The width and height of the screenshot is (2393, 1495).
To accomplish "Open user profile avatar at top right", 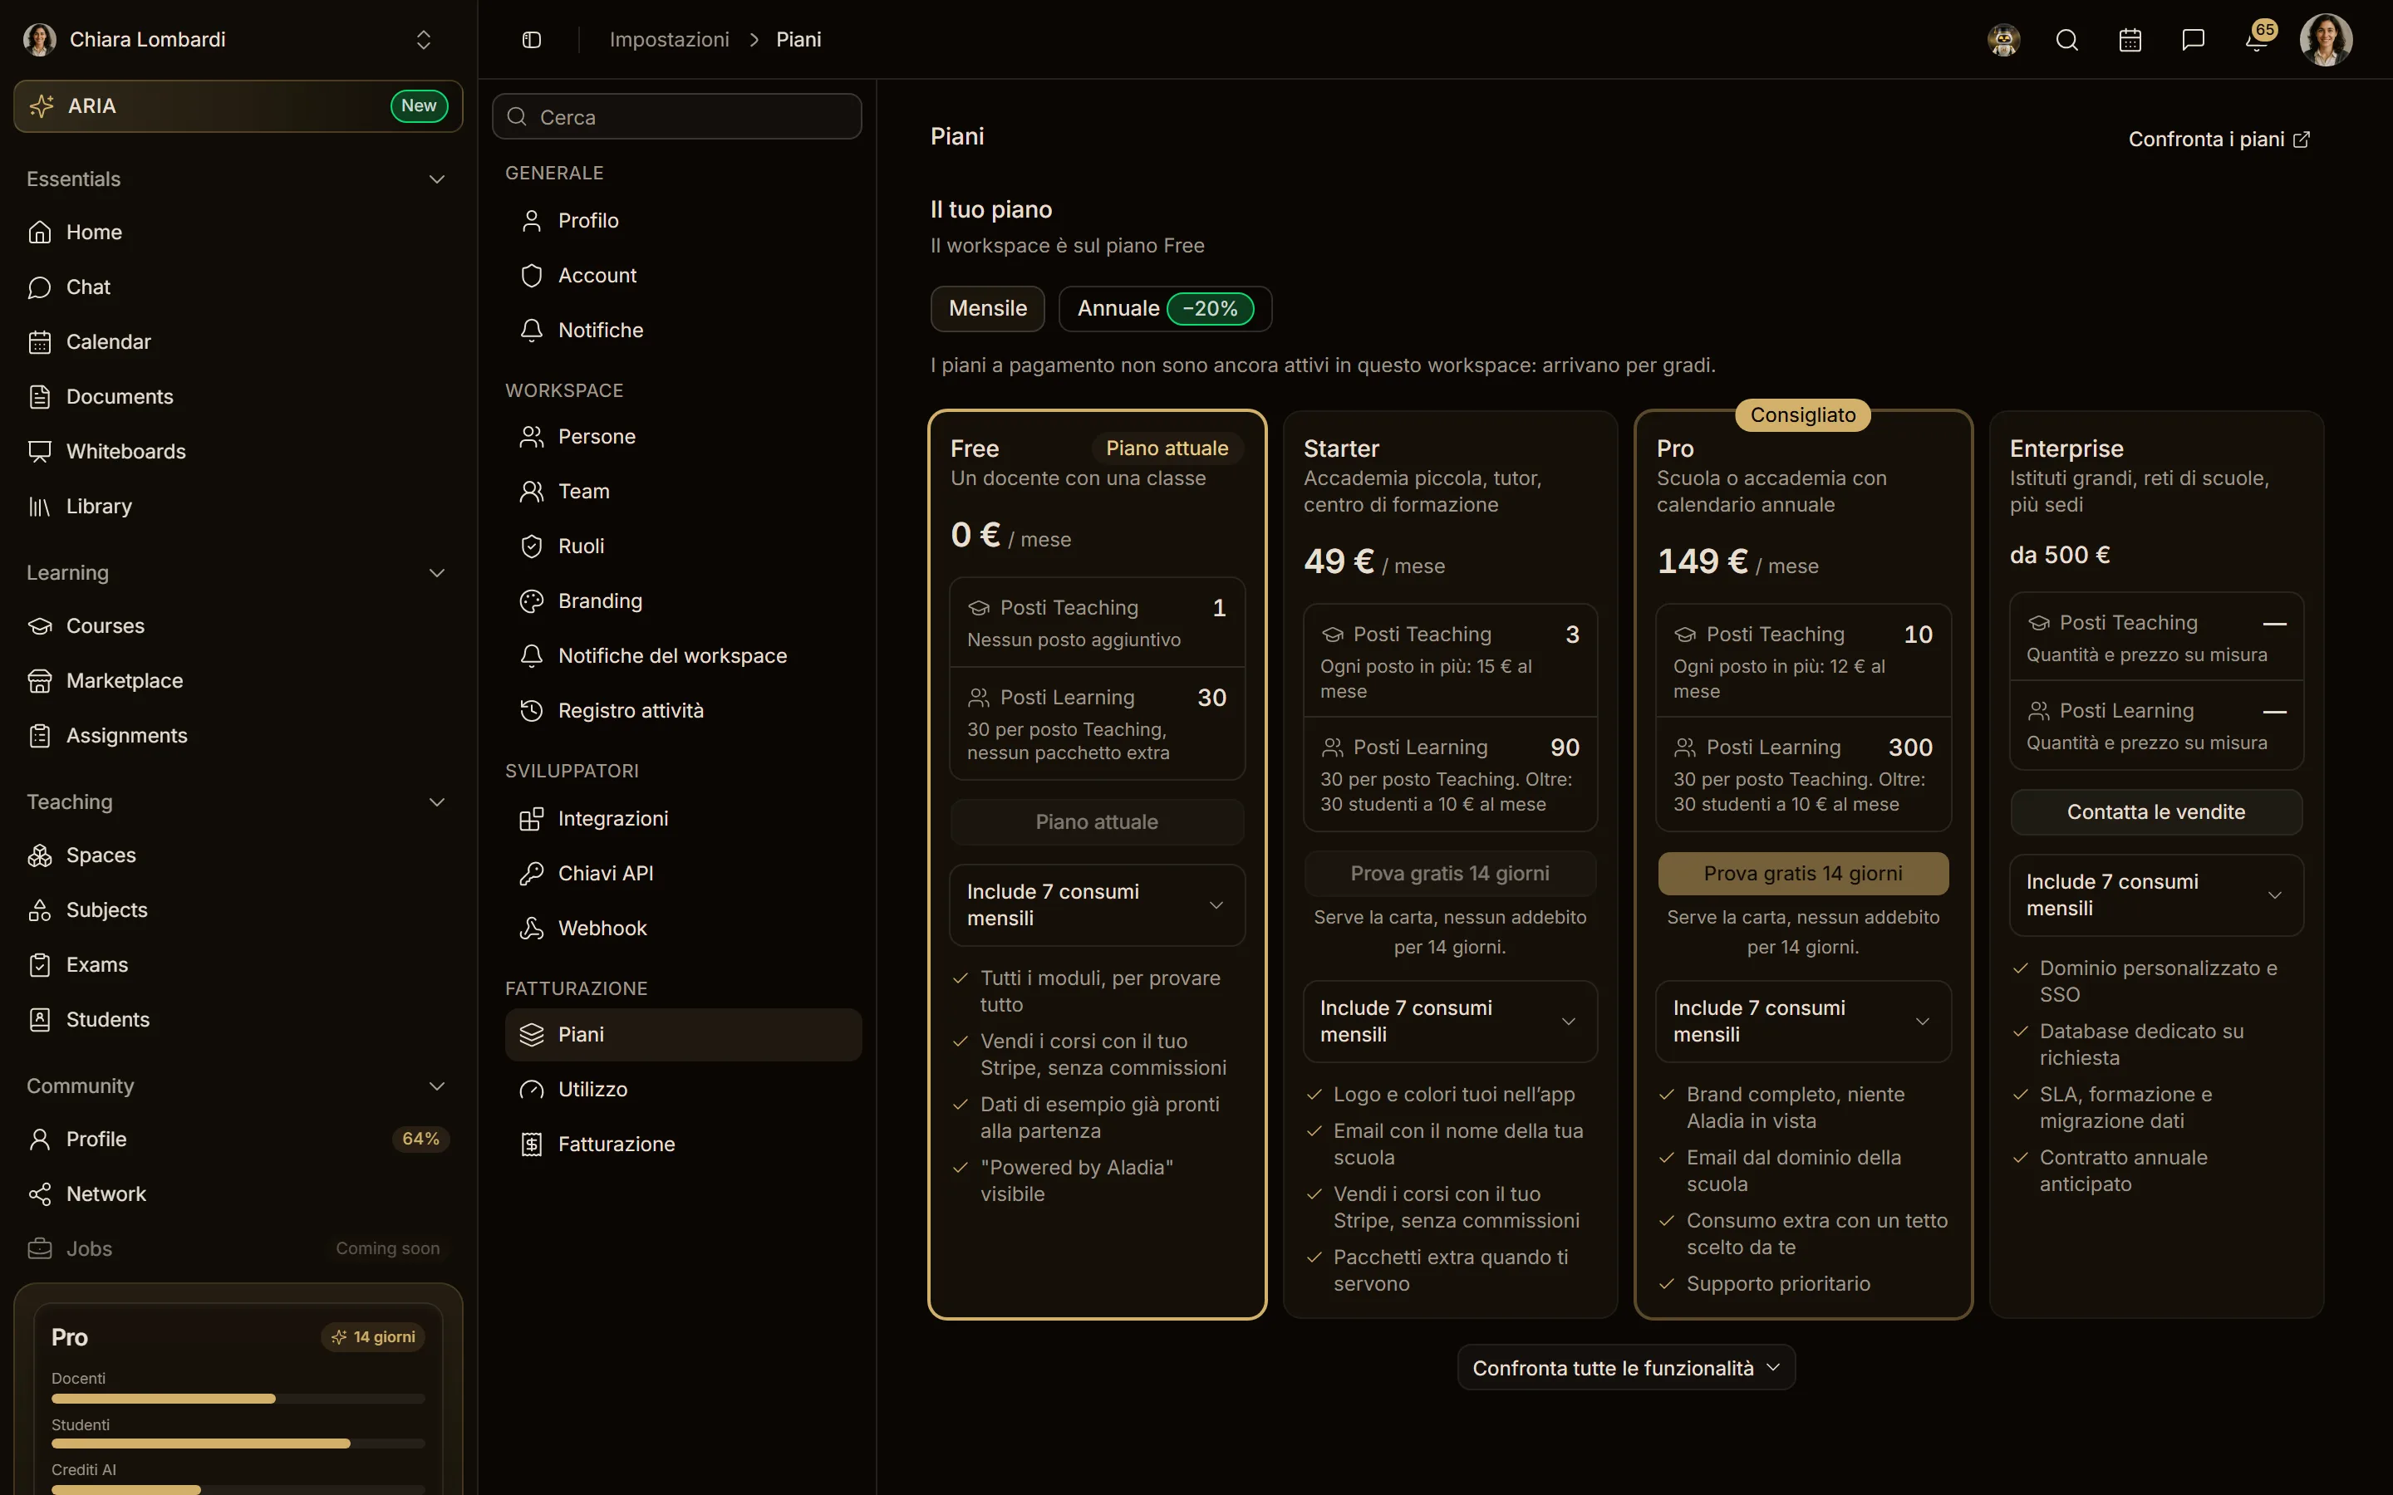I will coord(2326,40).
